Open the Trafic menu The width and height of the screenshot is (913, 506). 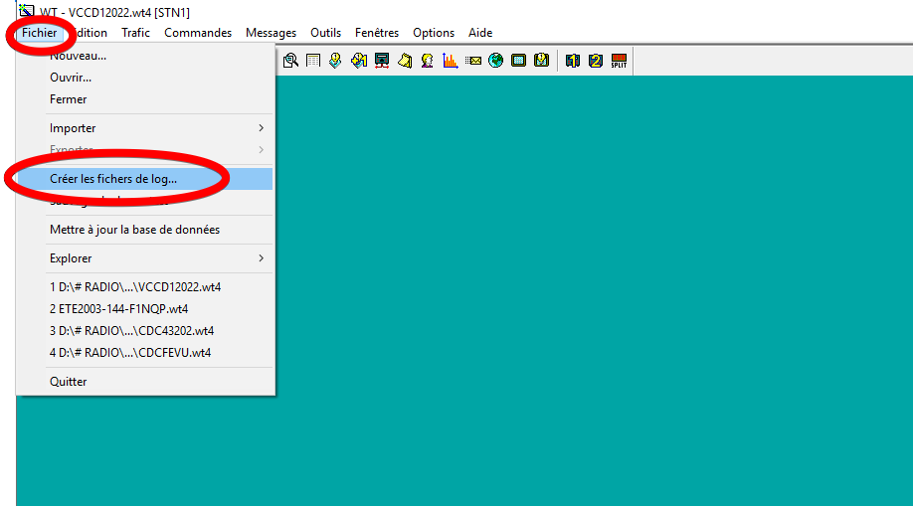click(135, 33)
